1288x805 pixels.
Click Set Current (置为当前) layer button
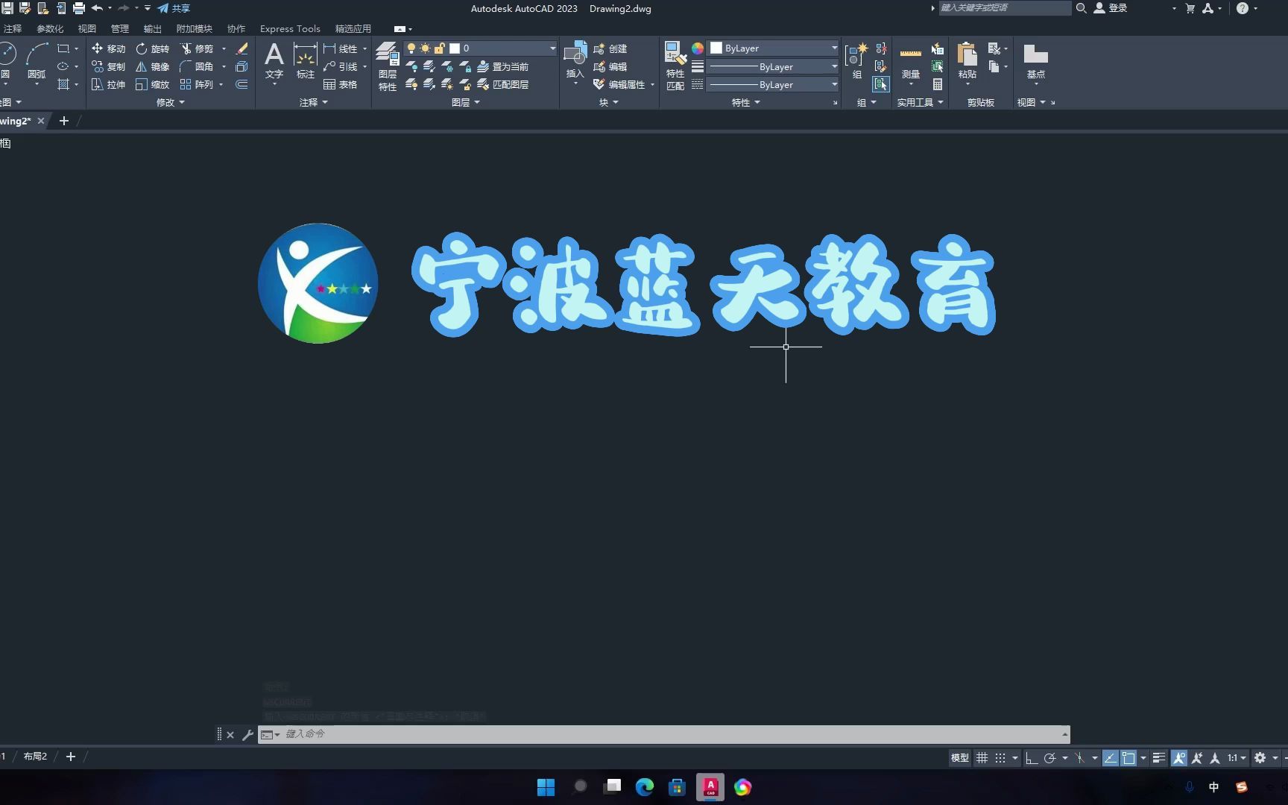click(503, 66)
